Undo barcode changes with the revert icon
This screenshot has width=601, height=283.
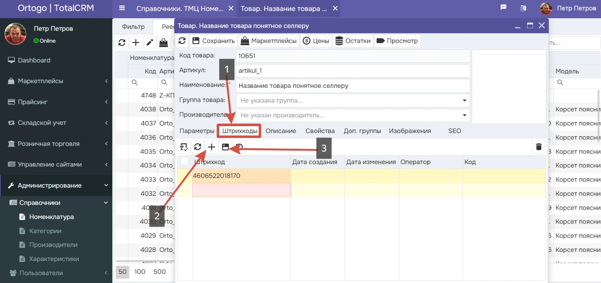click(x=239, y=147)
